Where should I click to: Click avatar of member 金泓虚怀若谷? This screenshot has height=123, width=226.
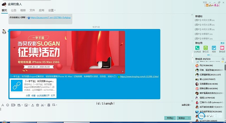(x=197, y=112)
